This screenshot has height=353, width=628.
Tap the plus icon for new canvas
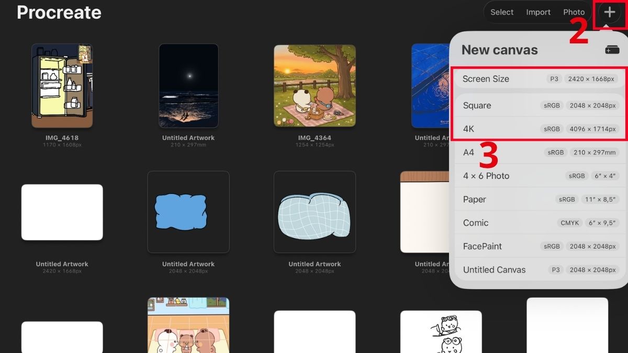(x=610, y=13)
